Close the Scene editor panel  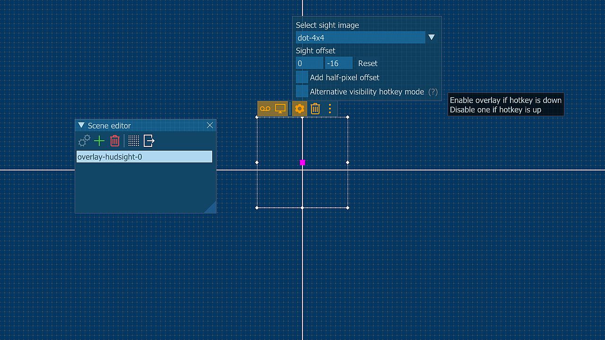(x=210, y=125)
